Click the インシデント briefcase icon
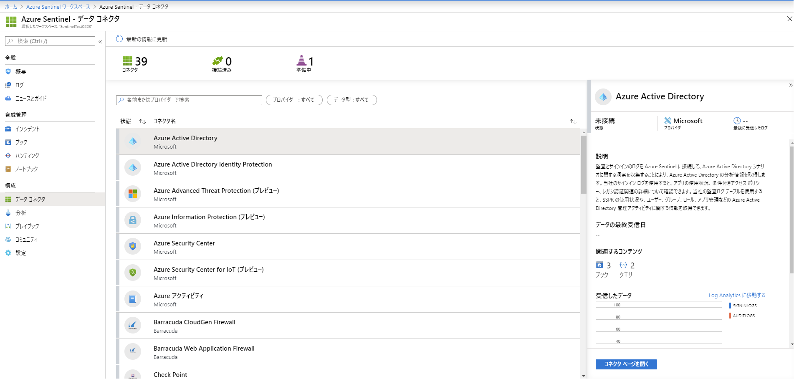The height and width of the screenshot is (379, 794). (x=8, y=129)
